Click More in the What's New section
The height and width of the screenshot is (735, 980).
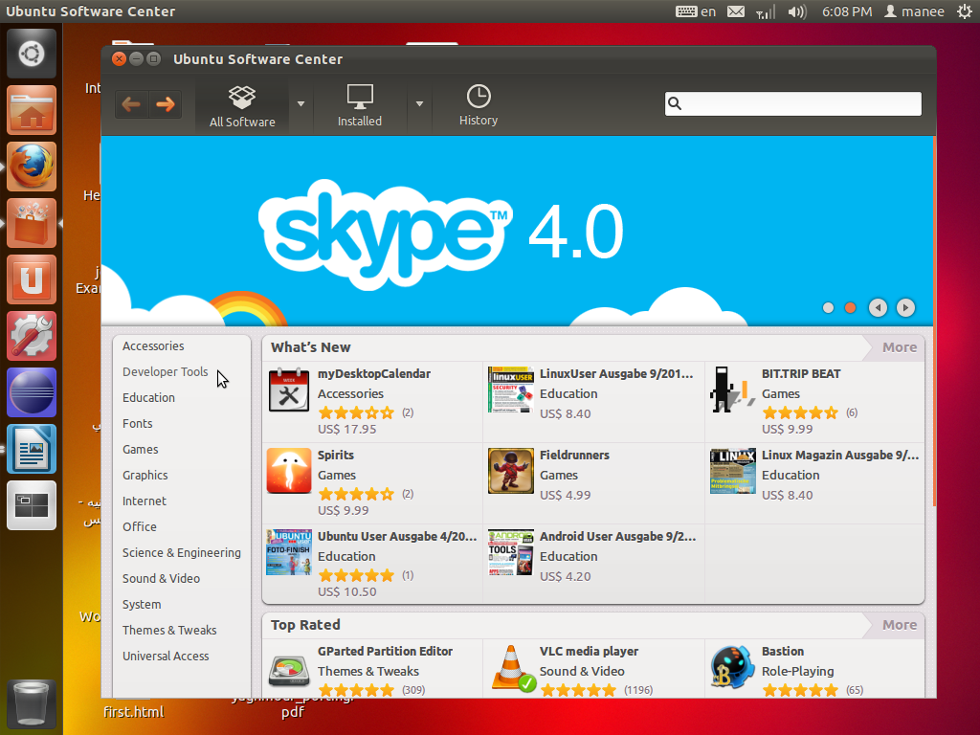click(900, 347)
